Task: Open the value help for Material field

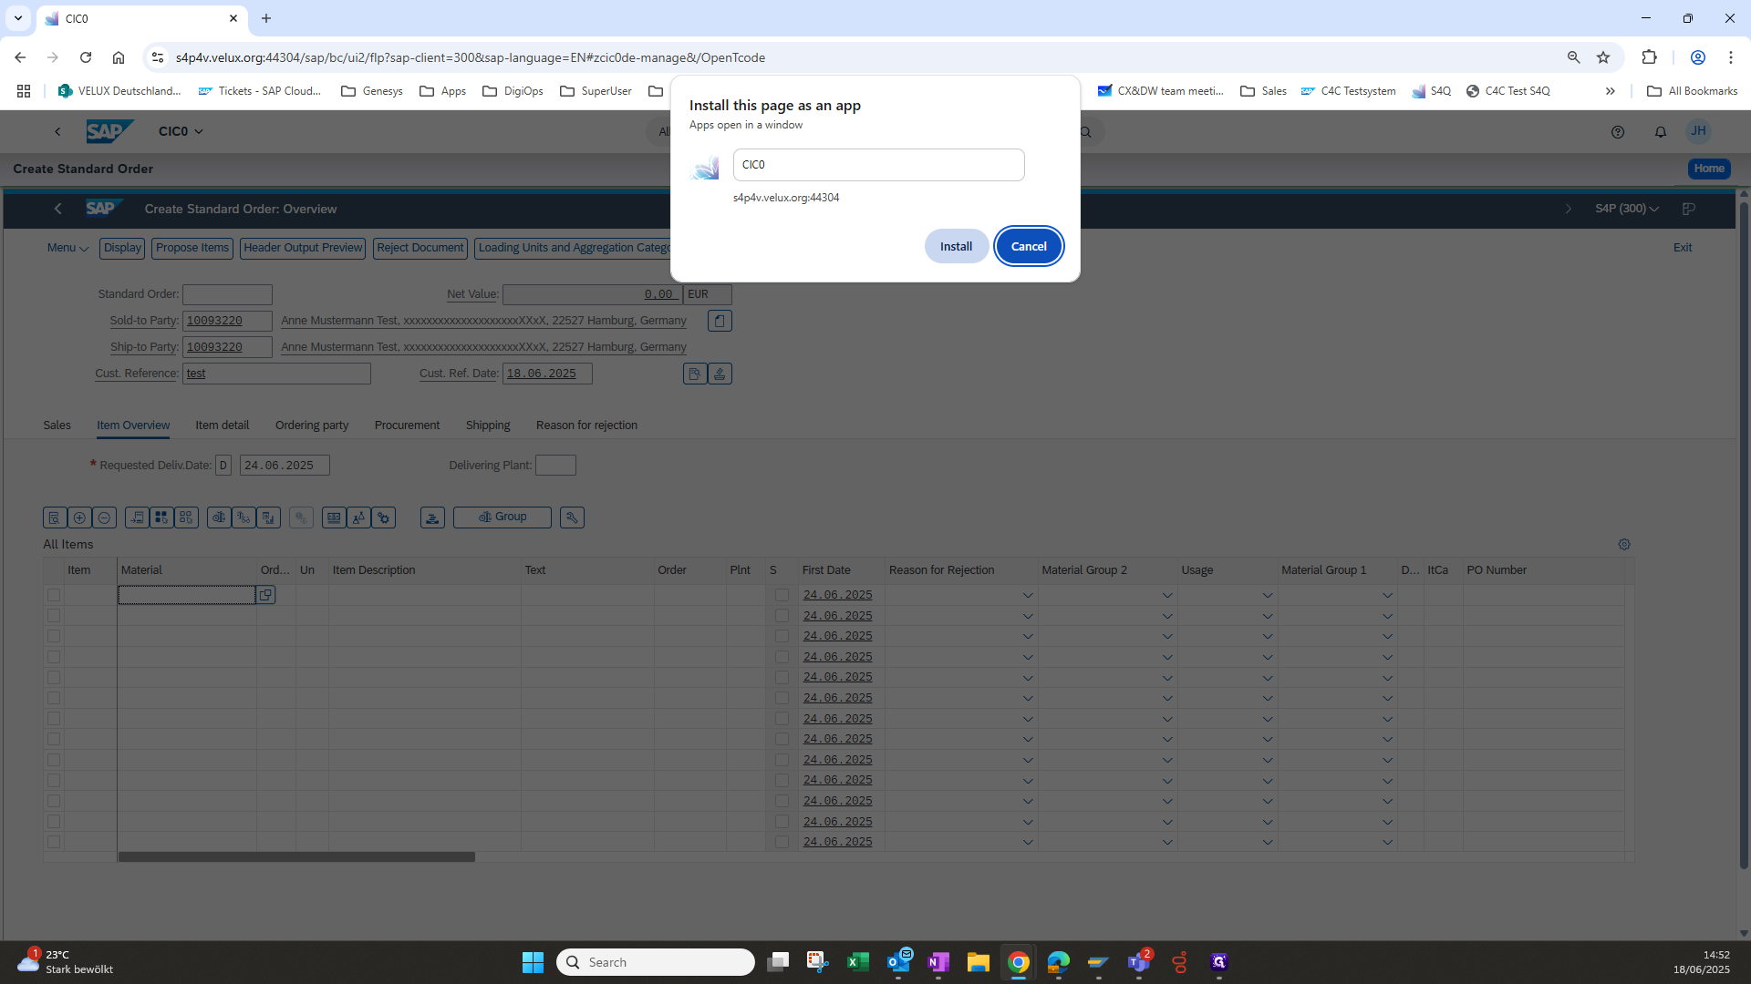Action: (x=265, y=595)
